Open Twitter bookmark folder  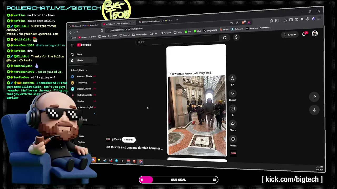pos(178,32)
